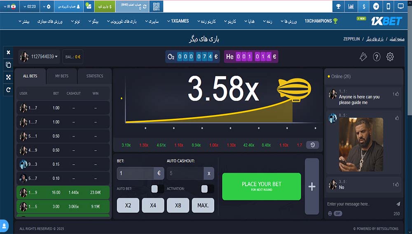The image size is (412, 234).
Task: Open the game help question mark icon
Action: point(377,57)
